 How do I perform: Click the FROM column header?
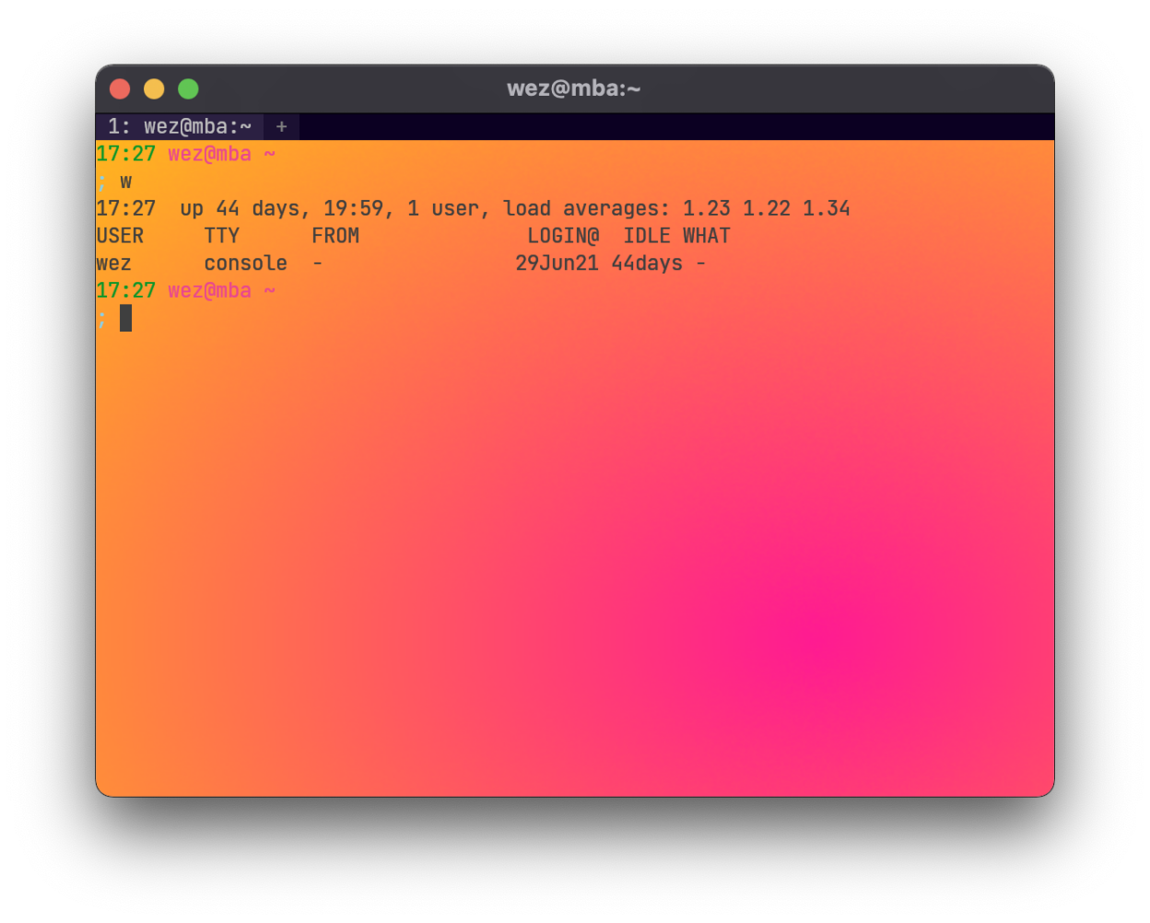click(x=334, y=236)
